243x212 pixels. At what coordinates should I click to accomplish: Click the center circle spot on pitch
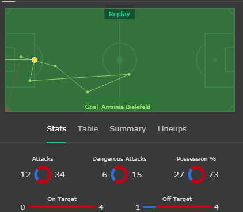(x=120, y=60)
